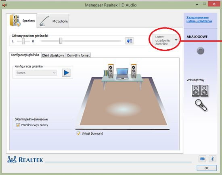The width and height of the screenshot is (222, 175).
Task: Click the analog jack connector icon
Action: pyautogui.click(x=201, y=51)
